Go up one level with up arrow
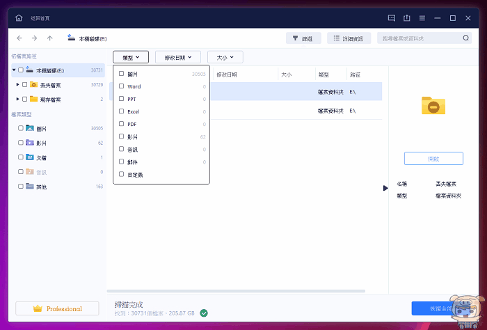This screenshot has width=487, height=330. tap(49, 38)
